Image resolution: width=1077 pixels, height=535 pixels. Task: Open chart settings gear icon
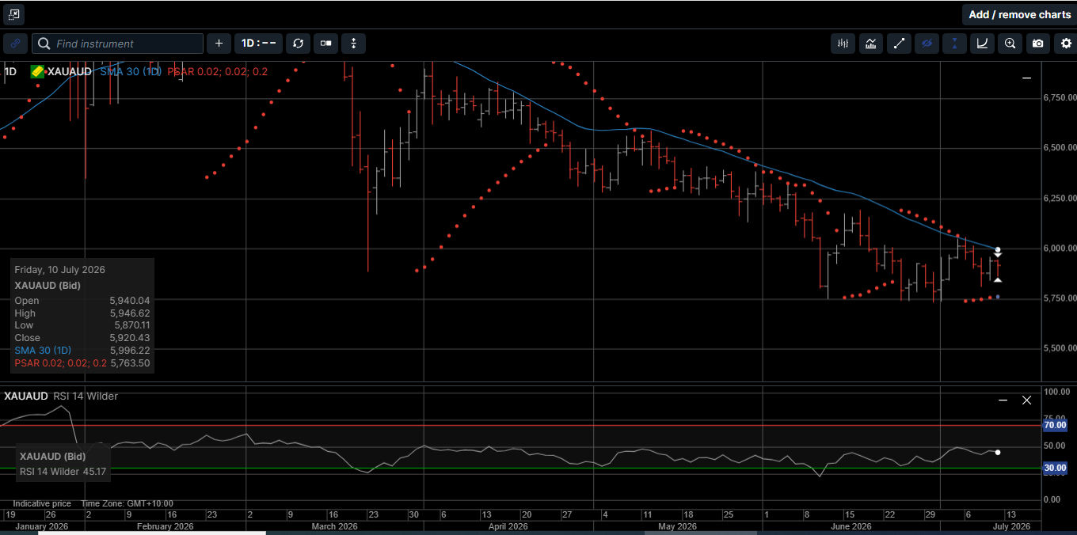(1066, 44)
